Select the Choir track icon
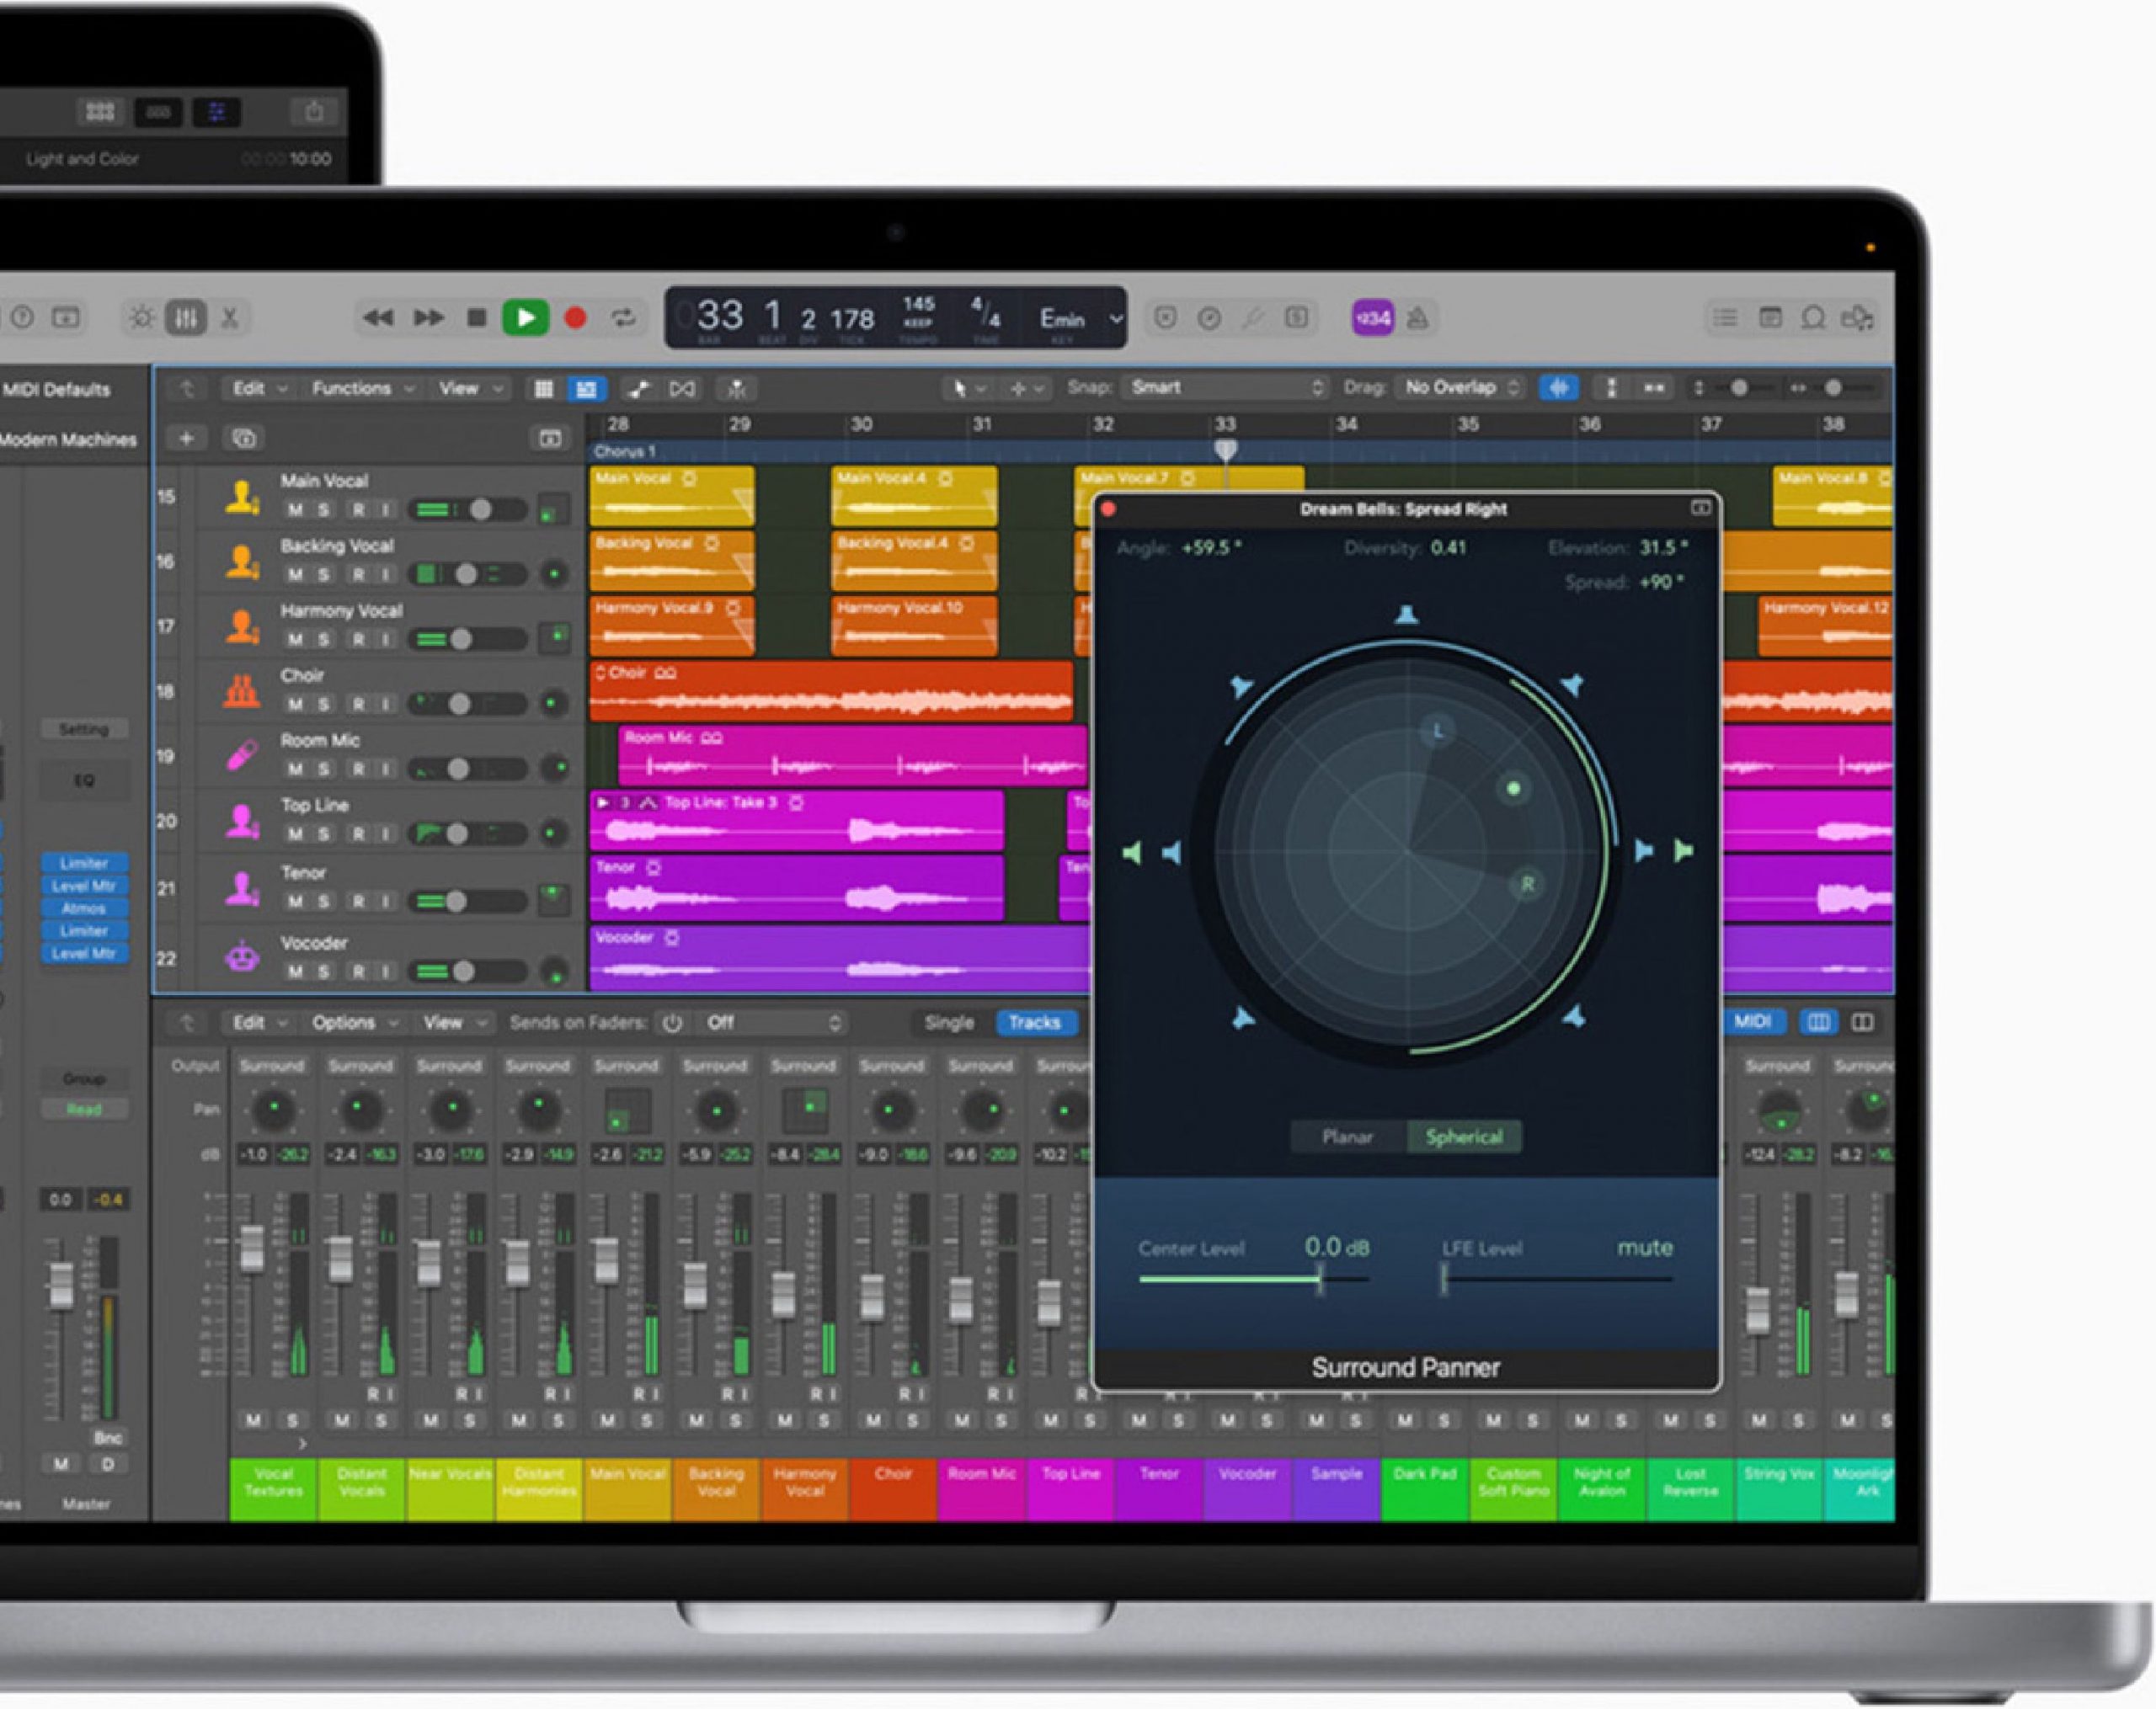The image size is (2156, 1709). tap(241, 690)
